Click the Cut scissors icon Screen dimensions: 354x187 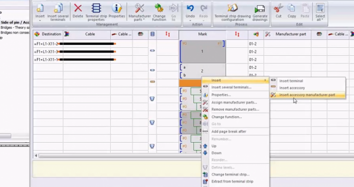click(278, 8)
